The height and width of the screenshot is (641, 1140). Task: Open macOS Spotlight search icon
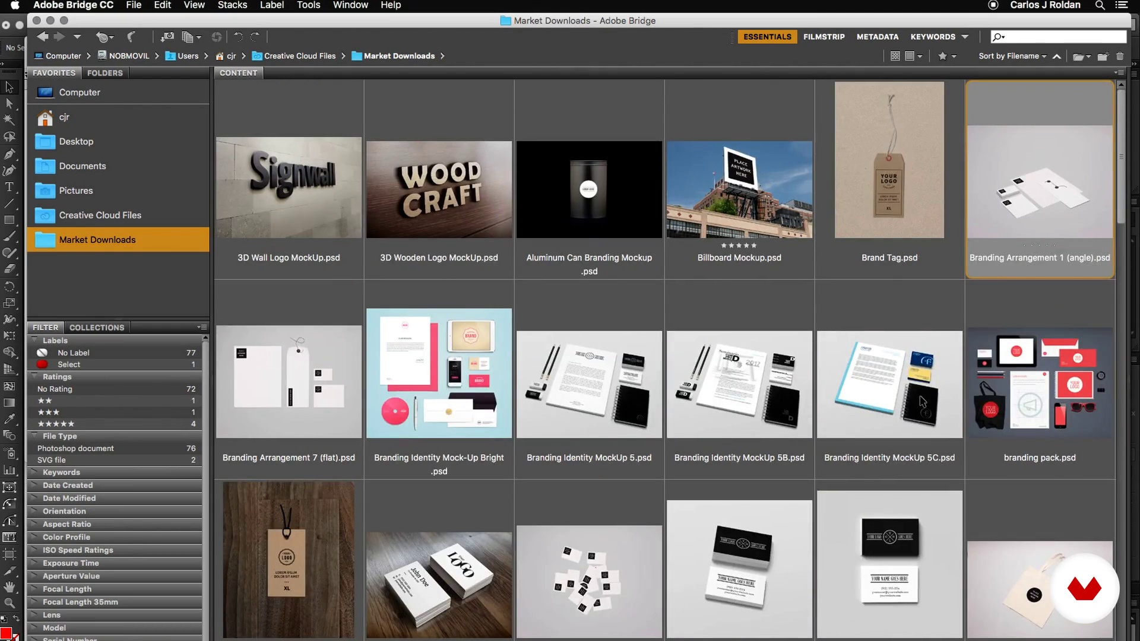(1100, 5)
